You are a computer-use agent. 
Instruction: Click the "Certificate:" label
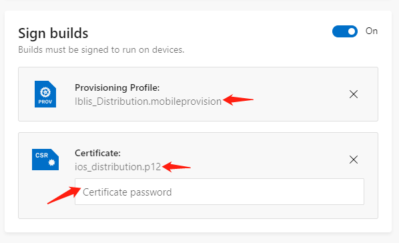point(97,153)
